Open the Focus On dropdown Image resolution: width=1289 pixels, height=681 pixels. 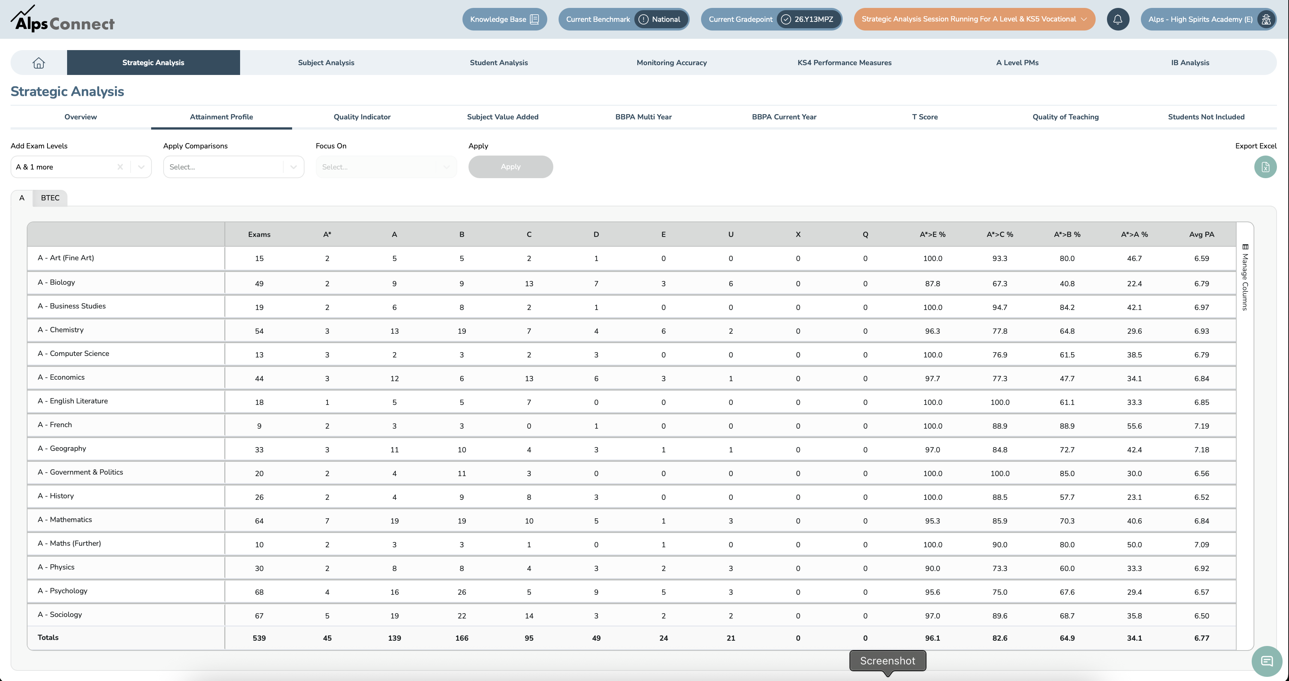tap(386, 167)
